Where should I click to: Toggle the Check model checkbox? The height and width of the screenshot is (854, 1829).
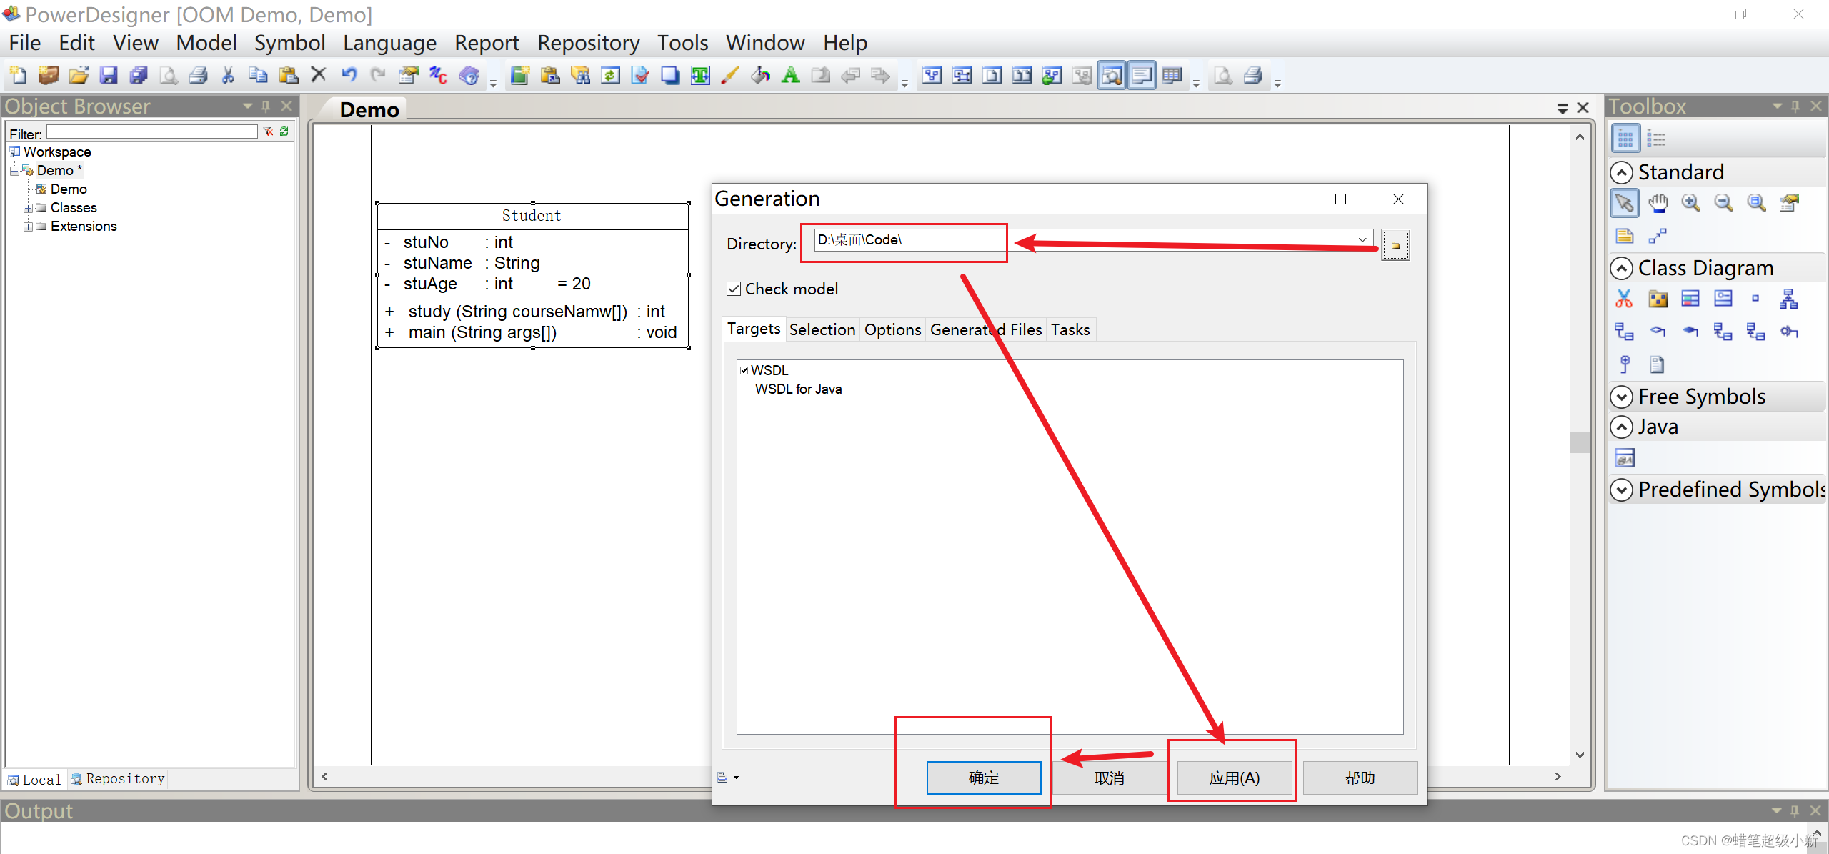pos(734,289)
